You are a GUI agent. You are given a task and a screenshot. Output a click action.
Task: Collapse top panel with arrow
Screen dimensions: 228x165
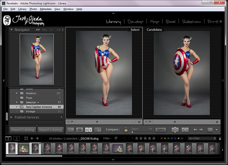[113, 13]
